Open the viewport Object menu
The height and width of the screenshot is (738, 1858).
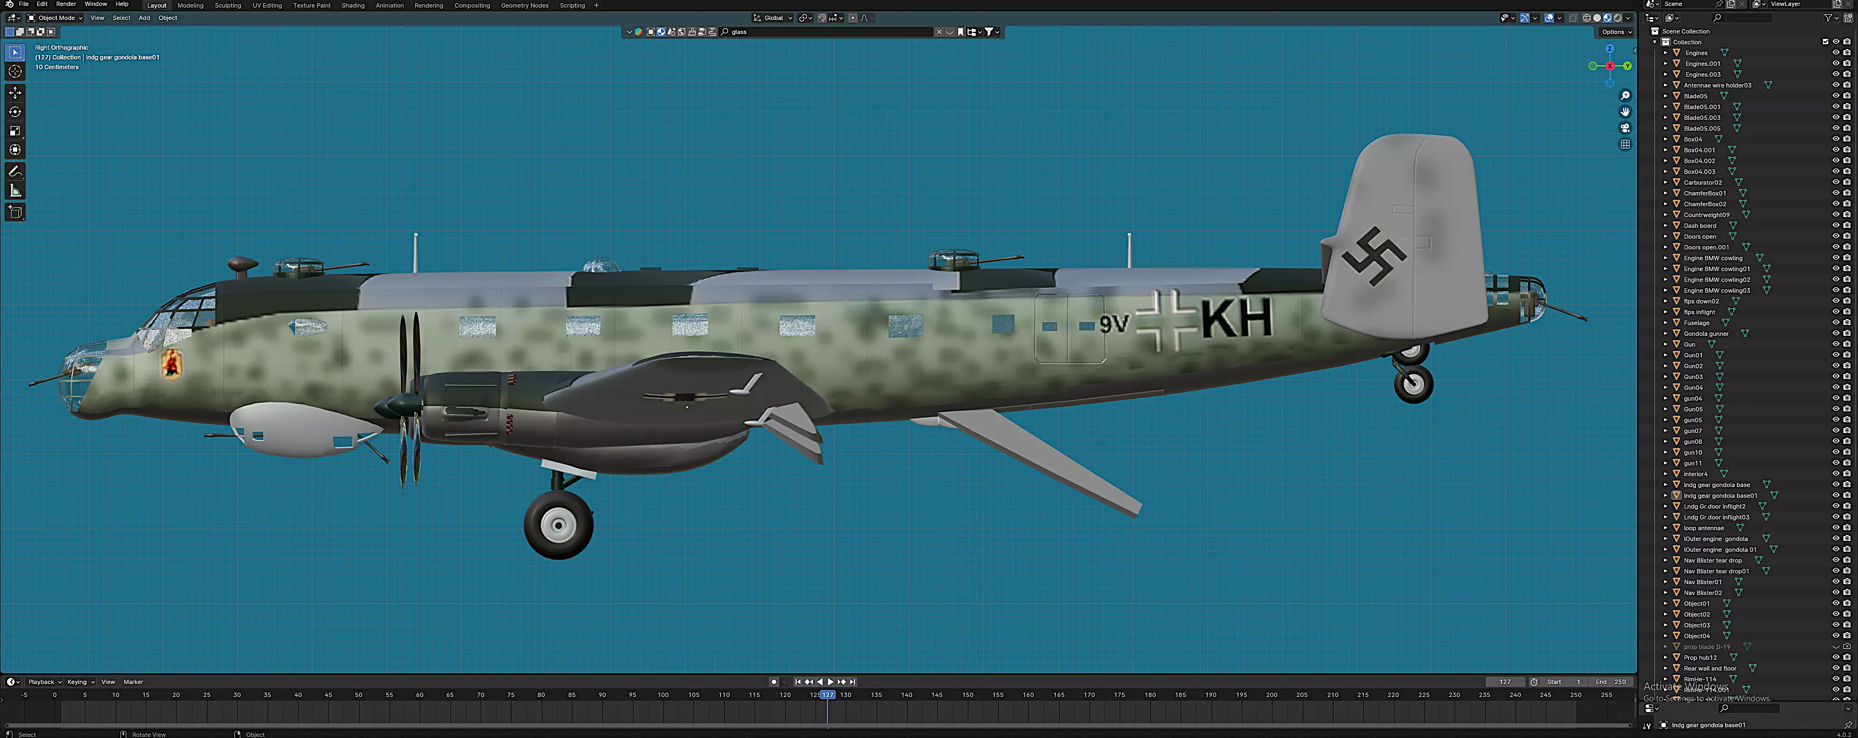coord(168,18)
